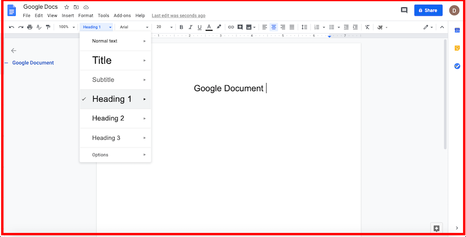Open Google Keep side panel
The height and width of the screenshot is (237, 466).
coord(457,48)
